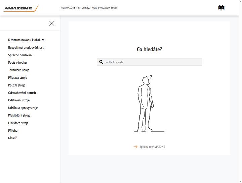Click the thinking man illustration
Image resolution: width=242 pixels, height=183 pixels.
tap(149, 103)
